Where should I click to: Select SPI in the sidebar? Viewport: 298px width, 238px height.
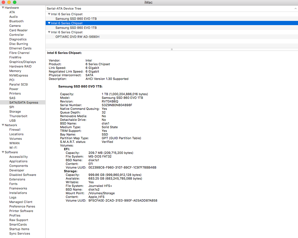(x=12, y=107)
